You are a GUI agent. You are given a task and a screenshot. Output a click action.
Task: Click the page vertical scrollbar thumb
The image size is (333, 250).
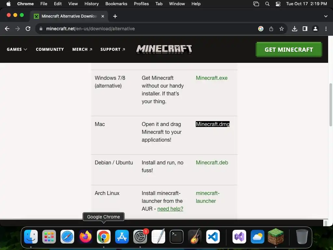[x=330, y=105]
